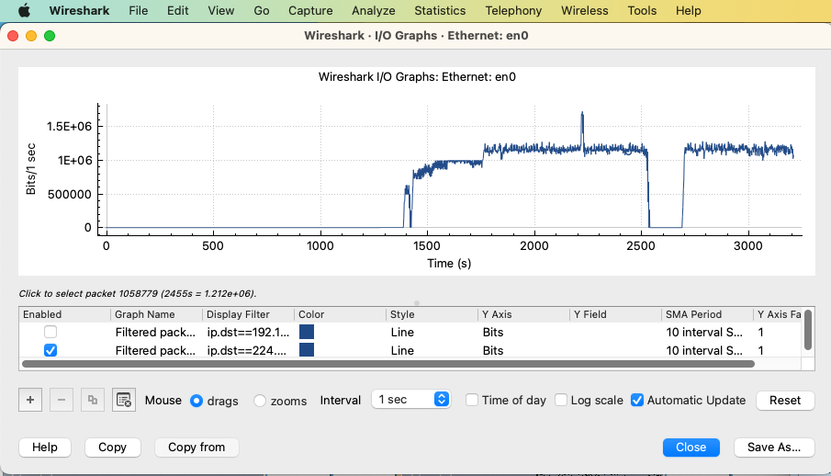831x476 pixels.
Task: Select the Mouse drags radio button
Action: point(197,401)
